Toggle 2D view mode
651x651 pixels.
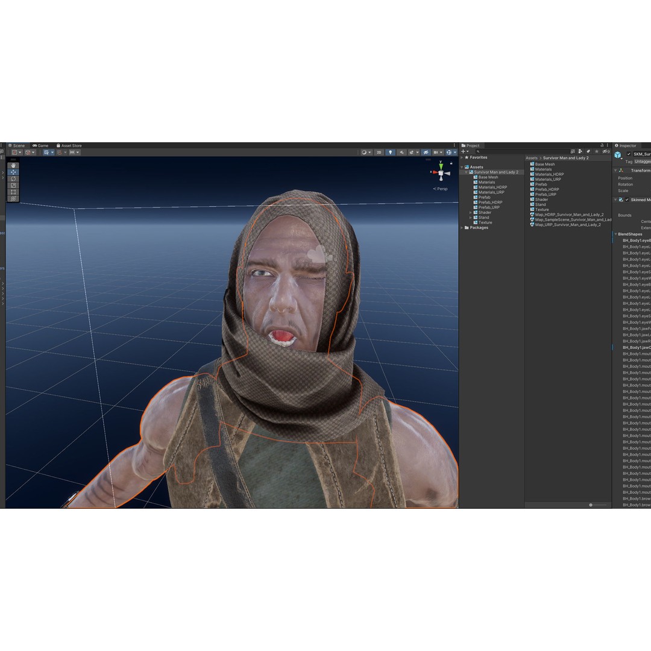click(379, 153)
